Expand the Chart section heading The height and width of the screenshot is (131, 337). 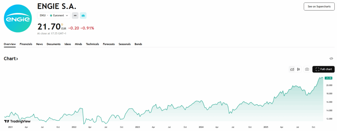11,59
